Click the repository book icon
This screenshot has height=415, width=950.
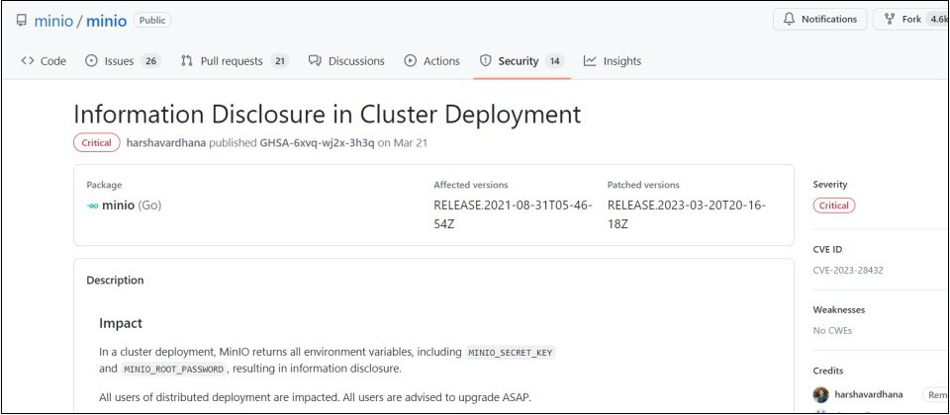[x=22, y=20]
